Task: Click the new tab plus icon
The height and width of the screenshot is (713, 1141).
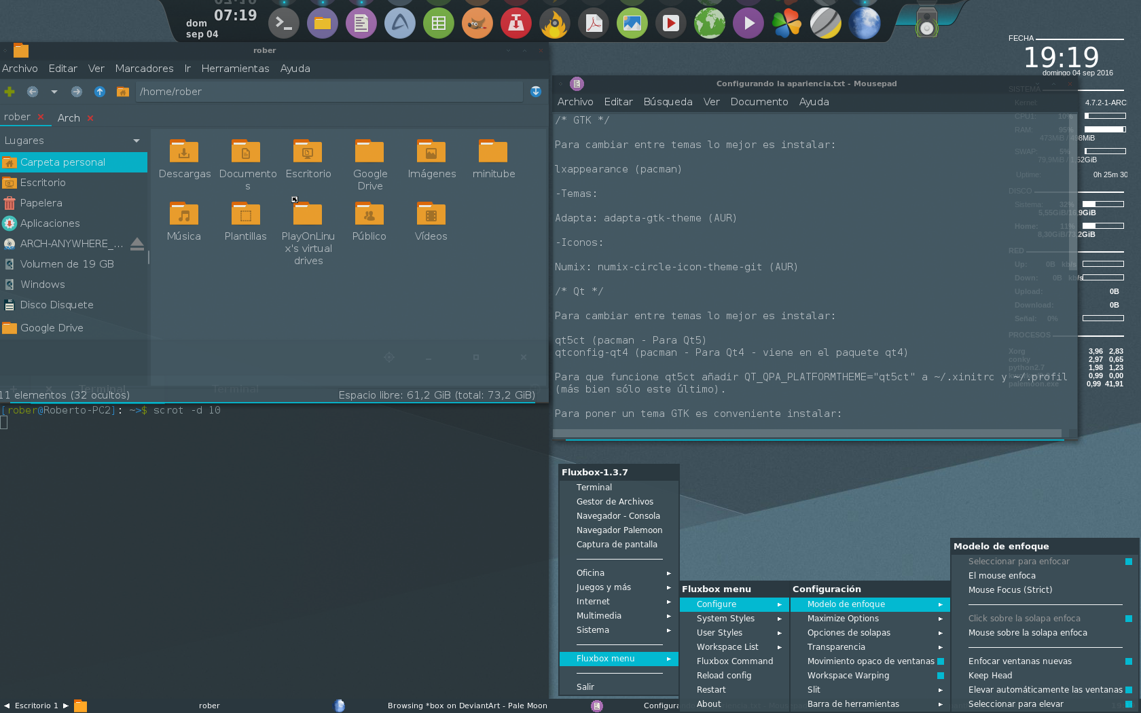Action: (10, 92)
